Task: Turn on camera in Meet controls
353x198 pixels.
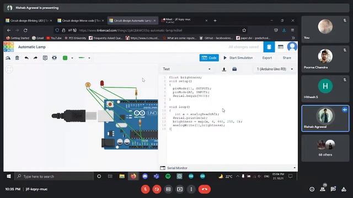Action: point(157,189)
